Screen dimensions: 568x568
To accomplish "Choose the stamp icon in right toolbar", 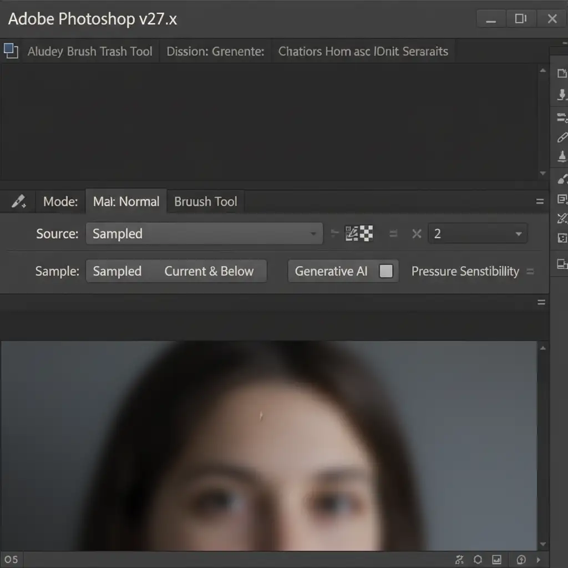I will [x=561, y=158].
